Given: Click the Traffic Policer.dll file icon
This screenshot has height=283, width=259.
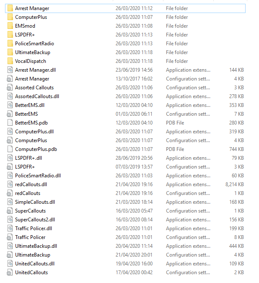Looking at the screenshot, I should click(10, 228).
